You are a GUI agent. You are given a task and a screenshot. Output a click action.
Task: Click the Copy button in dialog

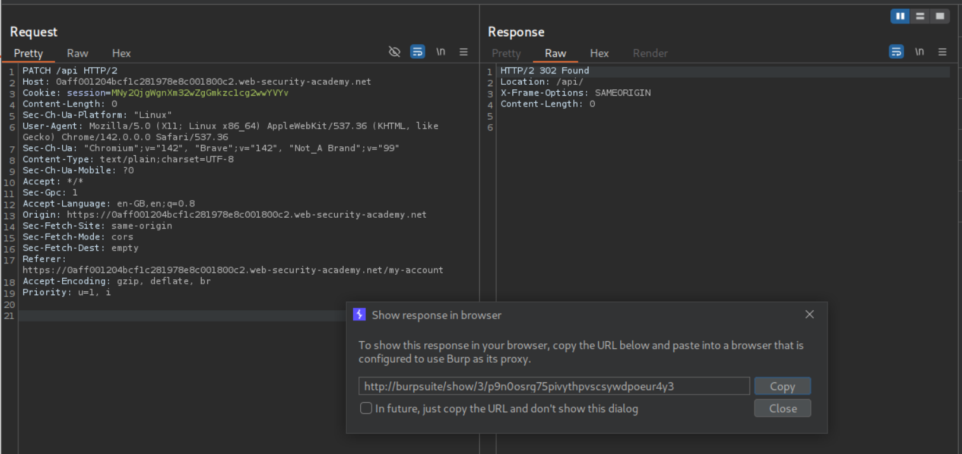782,386
